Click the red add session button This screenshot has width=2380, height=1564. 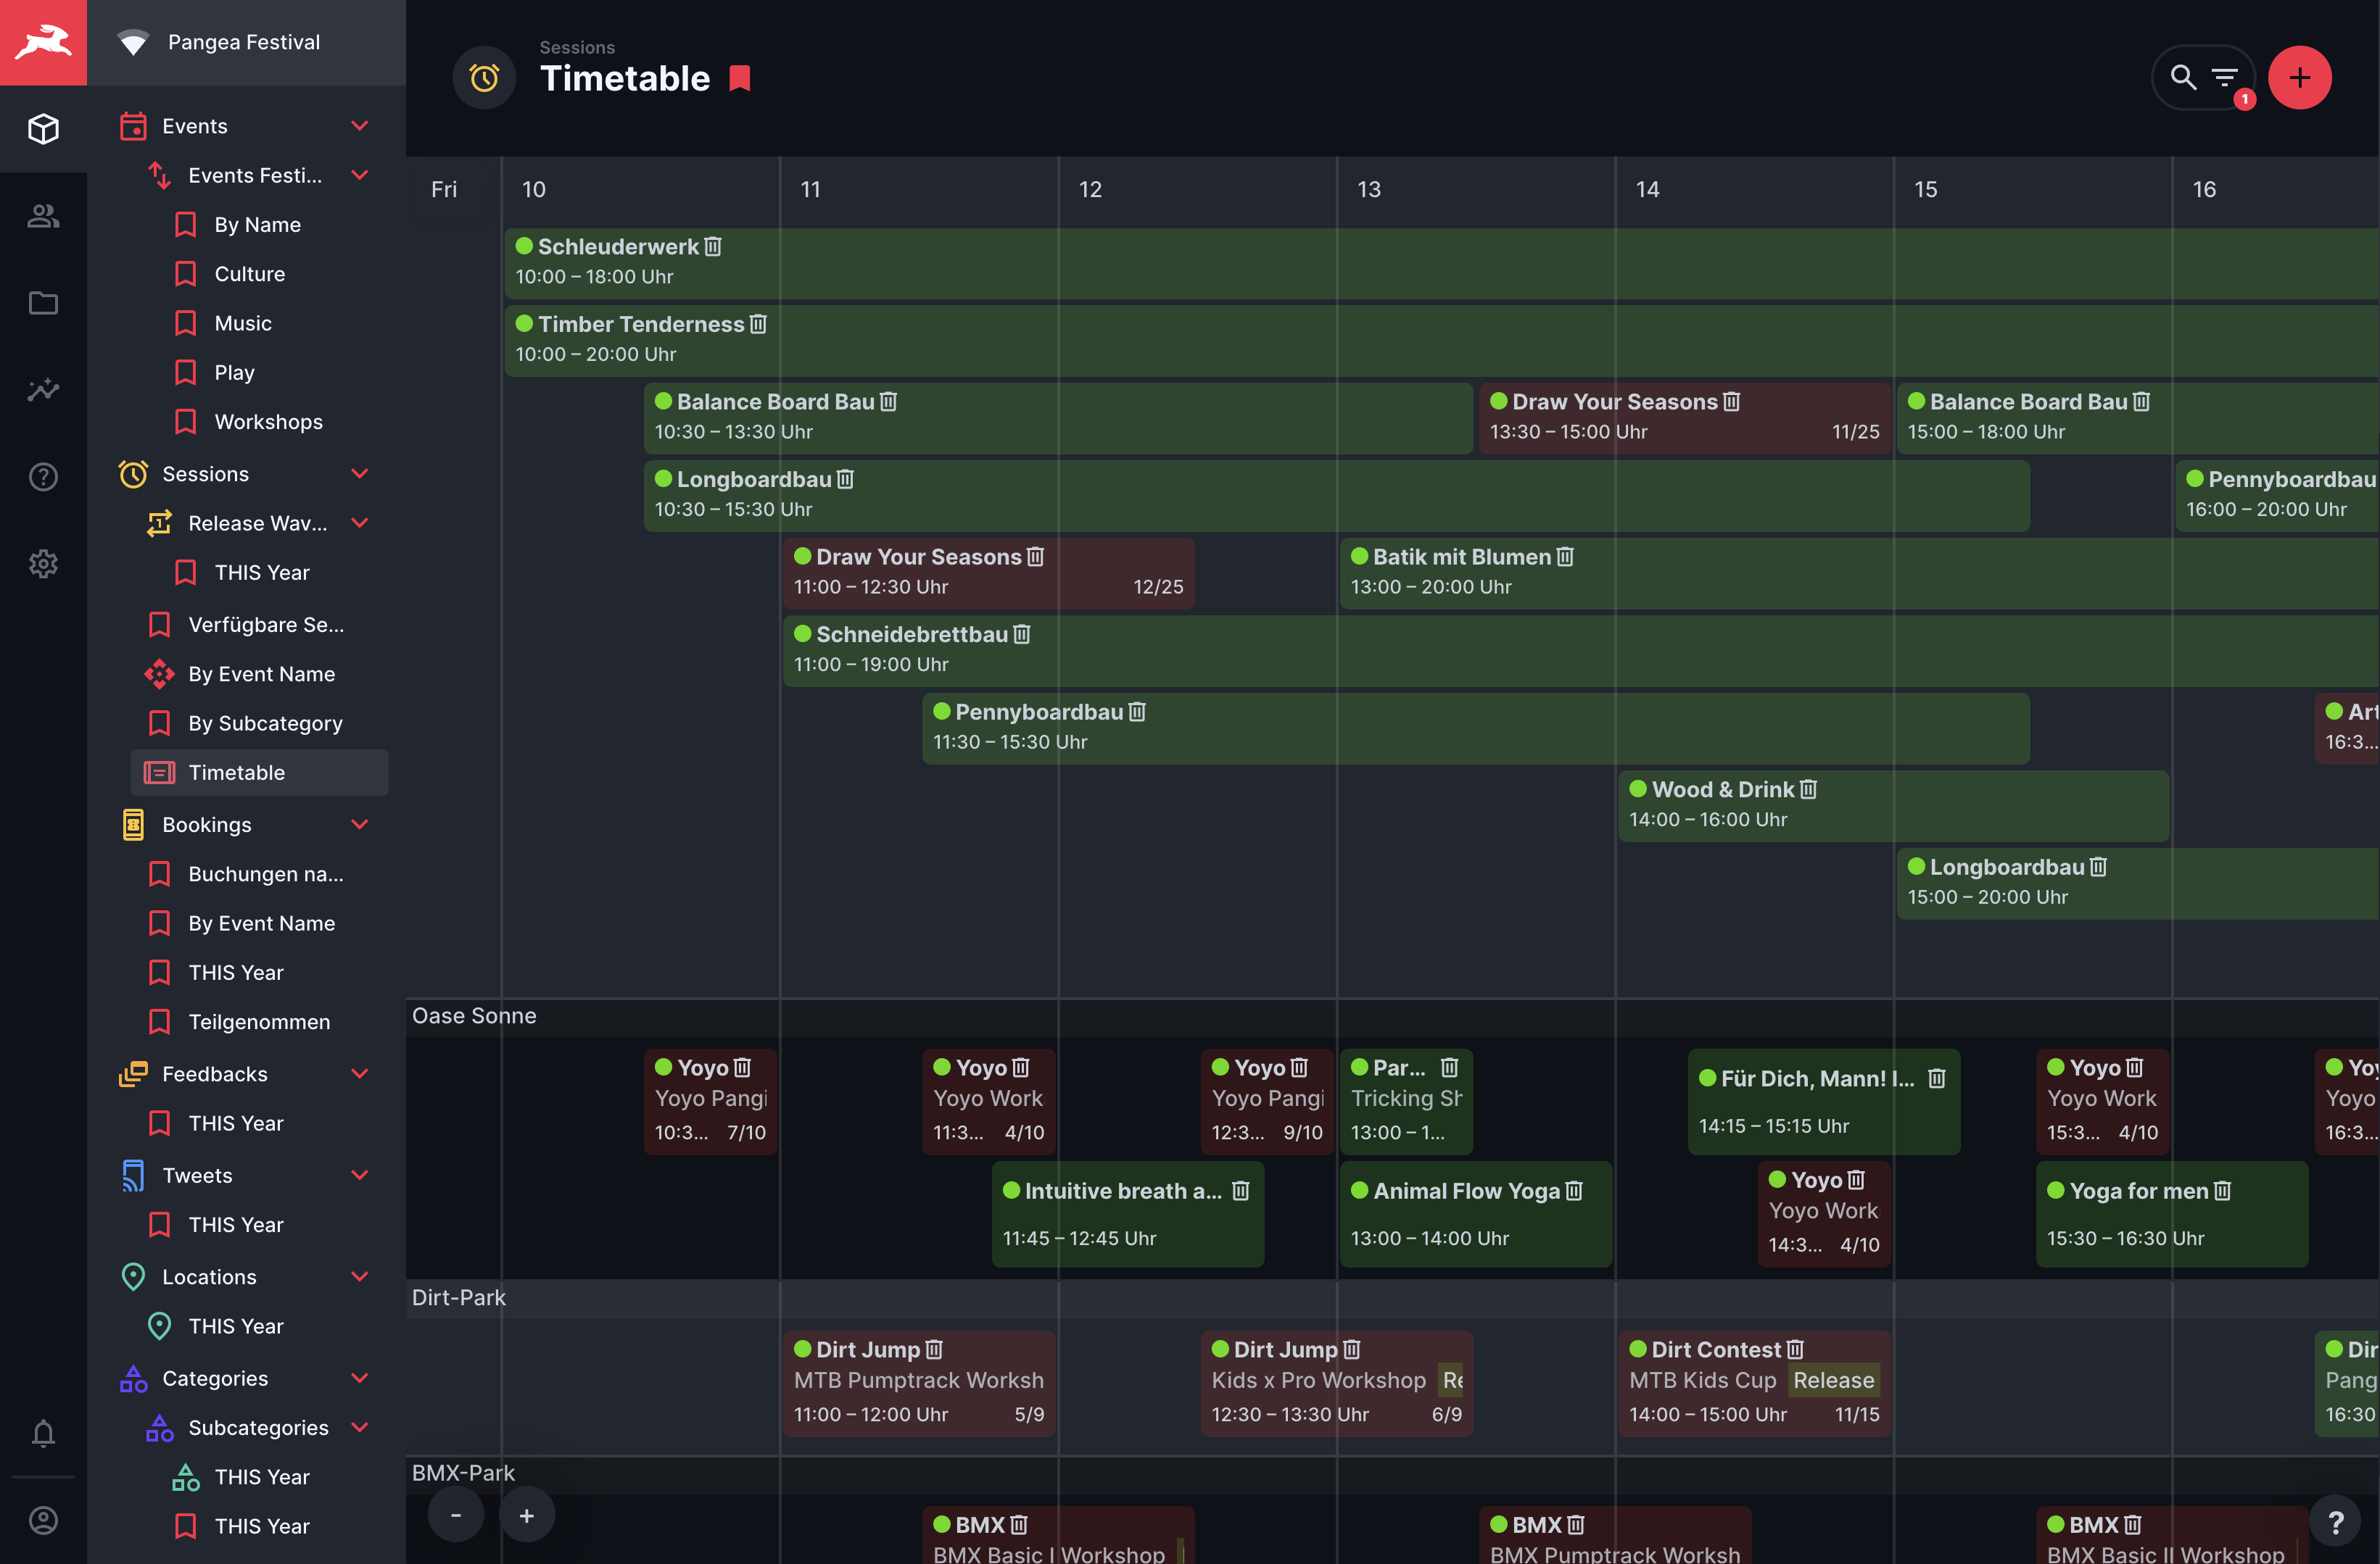point(2299,77)
